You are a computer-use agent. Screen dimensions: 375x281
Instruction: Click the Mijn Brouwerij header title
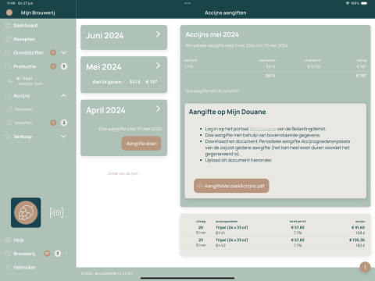(37, 12)
